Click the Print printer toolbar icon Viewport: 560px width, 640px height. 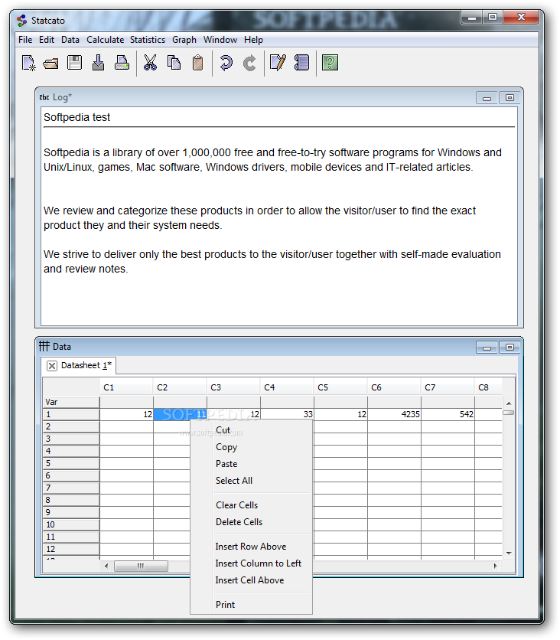coord(122,63)
